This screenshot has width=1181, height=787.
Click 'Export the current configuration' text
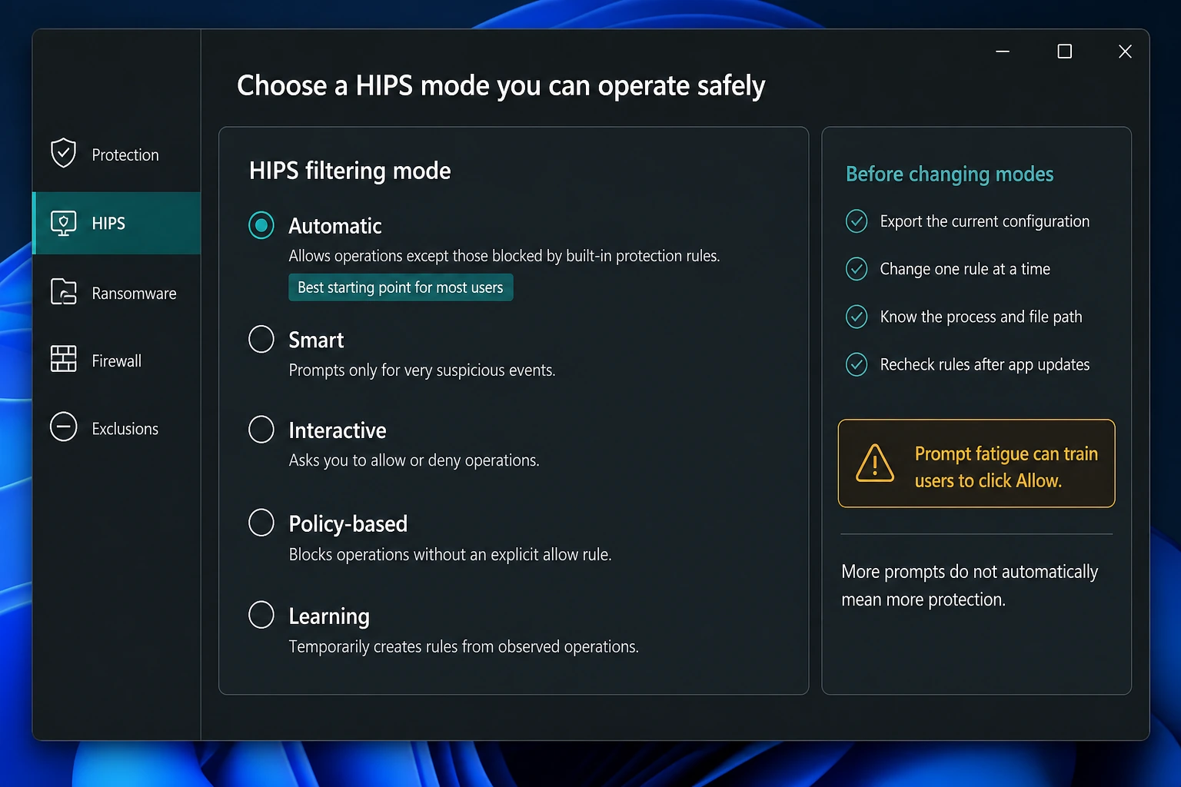click(x=985, y=221)
